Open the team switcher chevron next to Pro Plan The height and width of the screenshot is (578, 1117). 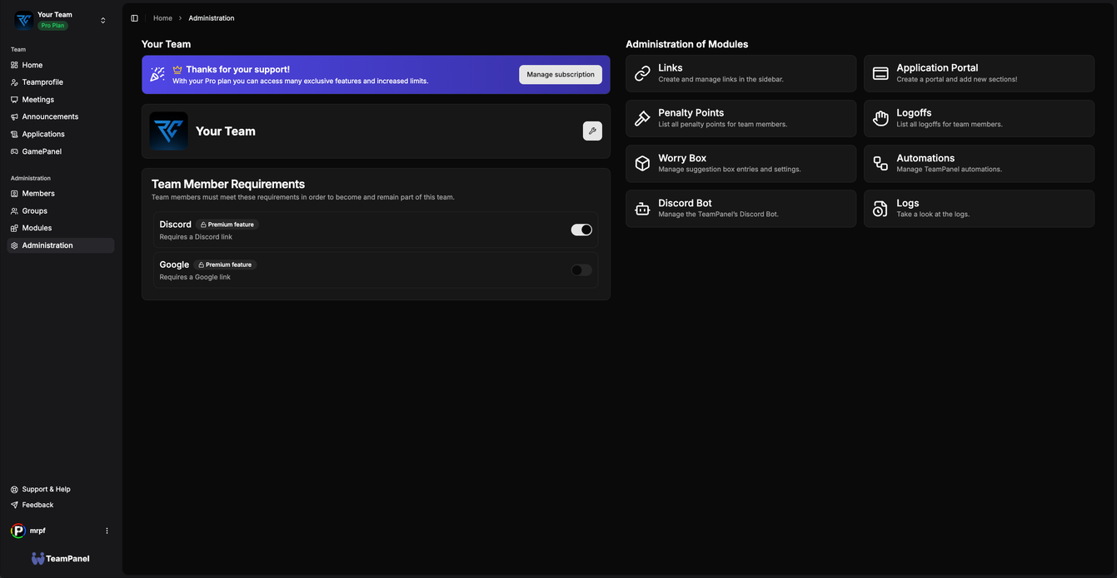pos(102,20)
